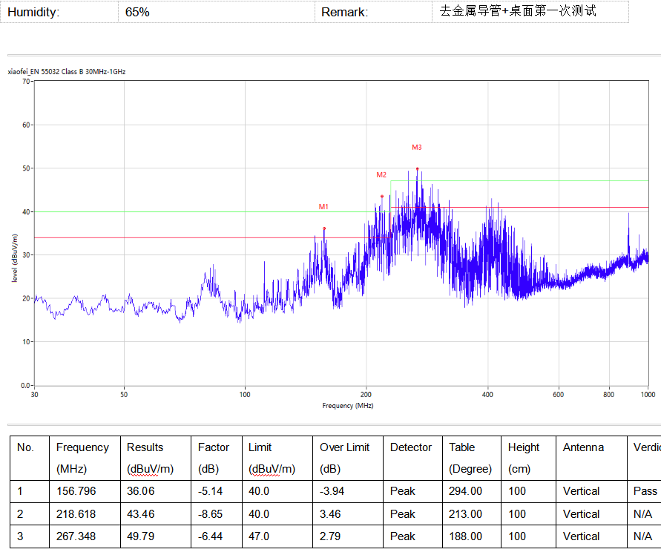Click the Humidity value 65%
The width and height of the screenshot is (661, 555).
pyautogui.click(x=137, y=12)
